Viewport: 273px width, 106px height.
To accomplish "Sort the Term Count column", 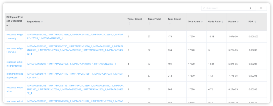I will coord(170,24).
